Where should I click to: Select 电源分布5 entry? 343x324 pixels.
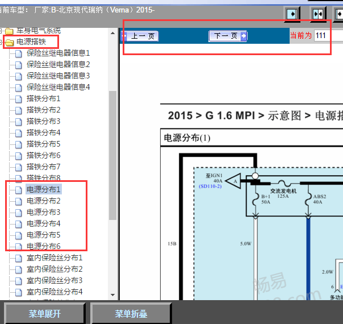pyautogui.click(x=43, y=235)
